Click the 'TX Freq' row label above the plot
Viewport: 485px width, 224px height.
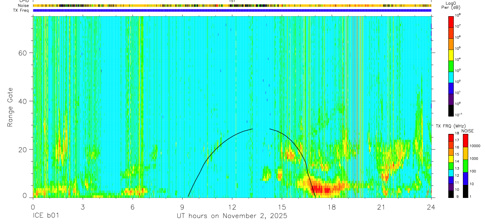click(x=21, y=10)
